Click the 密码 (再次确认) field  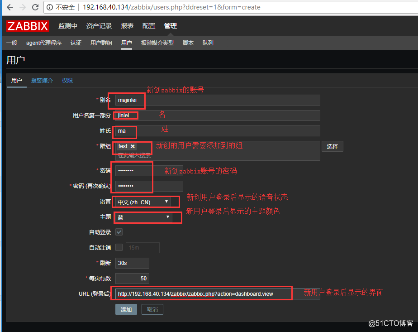click(x=149, y=186)
